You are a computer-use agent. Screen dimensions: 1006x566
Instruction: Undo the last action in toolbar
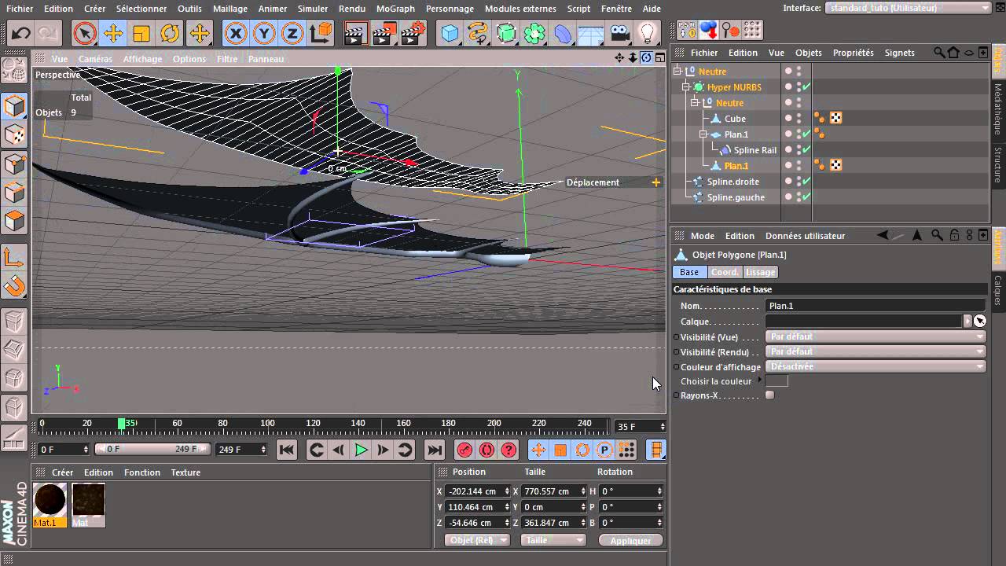tap(21, 33)
